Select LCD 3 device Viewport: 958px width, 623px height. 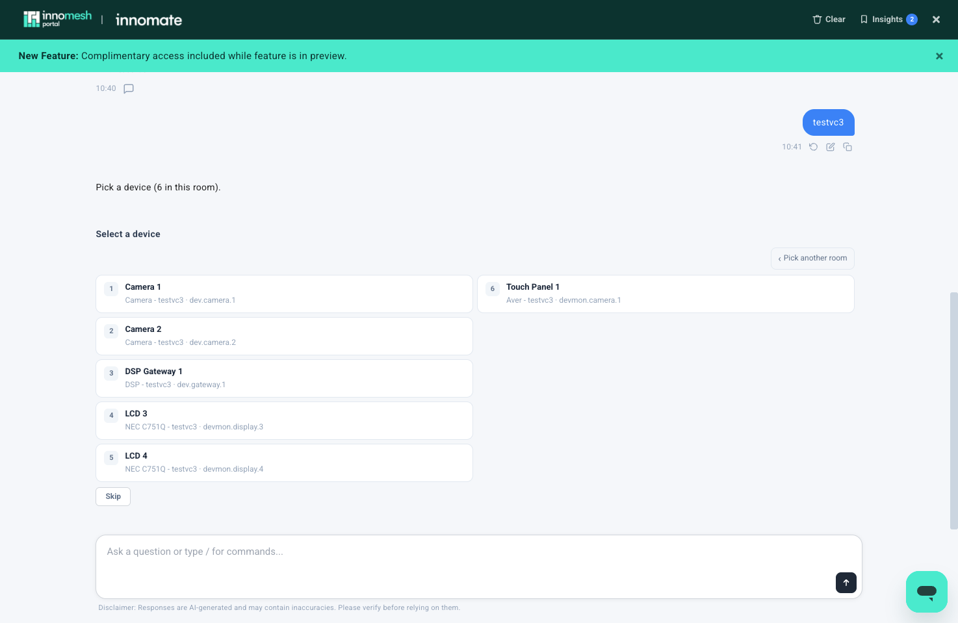click(x=284, y=420)
